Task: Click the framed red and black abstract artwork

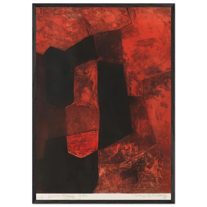Action: pyautogui.click(x=103, y=103)
